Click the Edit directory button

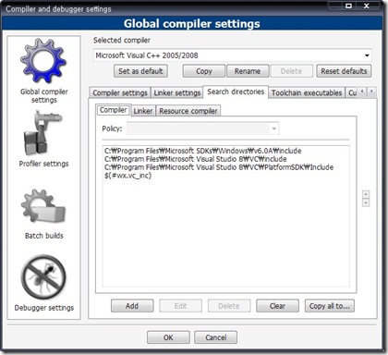(x=181, y=306)
